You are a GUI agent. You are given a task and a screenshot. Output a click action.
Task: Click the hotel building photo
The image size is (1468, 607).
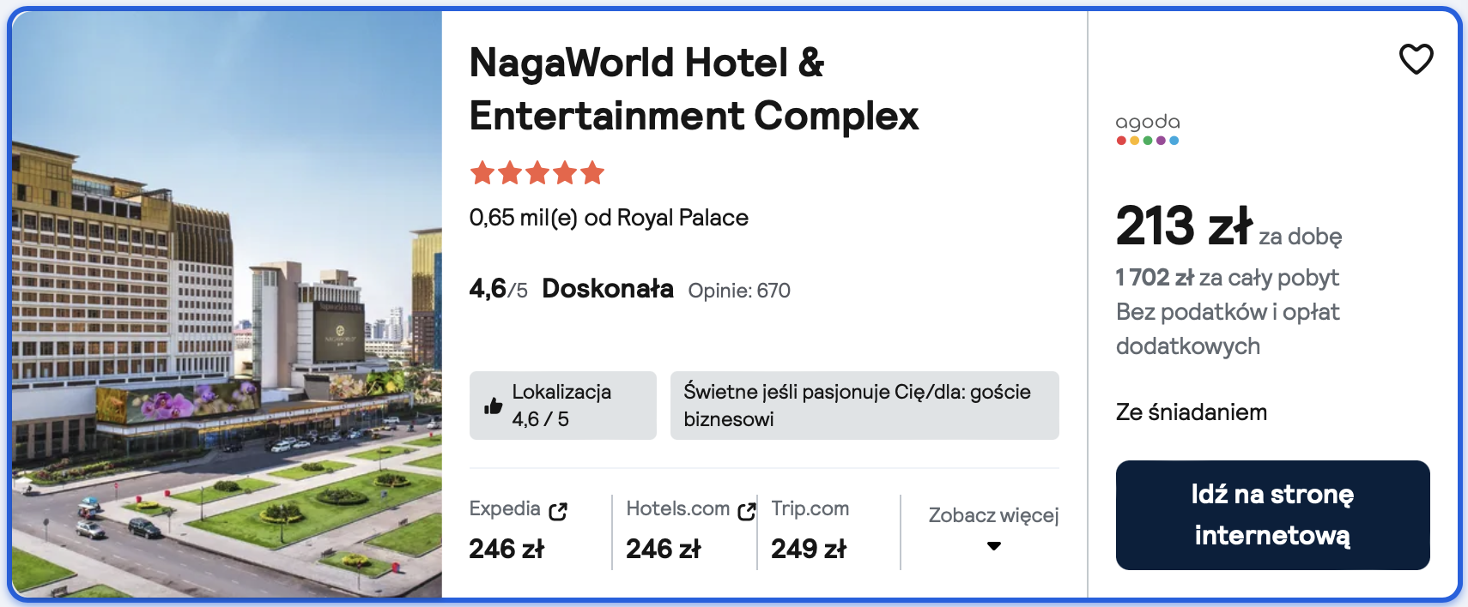tap(227, 304)
